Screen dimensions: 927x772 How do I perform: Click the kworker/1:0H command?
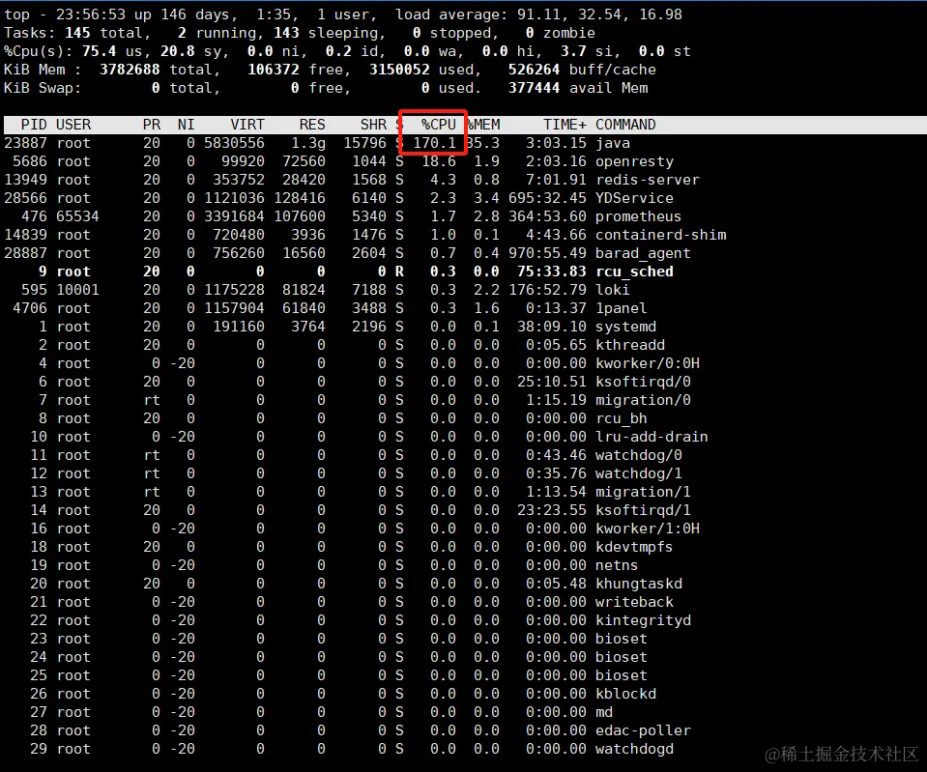648,528
